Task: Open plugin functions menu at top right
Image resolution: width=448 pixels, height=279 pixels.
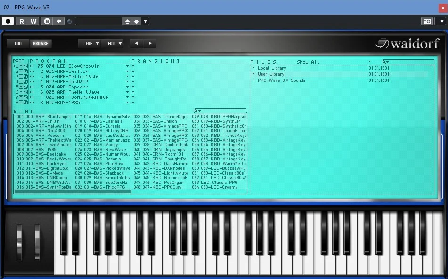Action: pyautogui.click(x=441, y=21)
